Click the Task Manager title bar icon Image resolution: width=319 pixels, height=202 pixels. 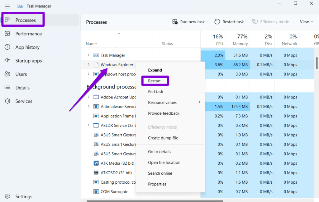tap(20, 6)
